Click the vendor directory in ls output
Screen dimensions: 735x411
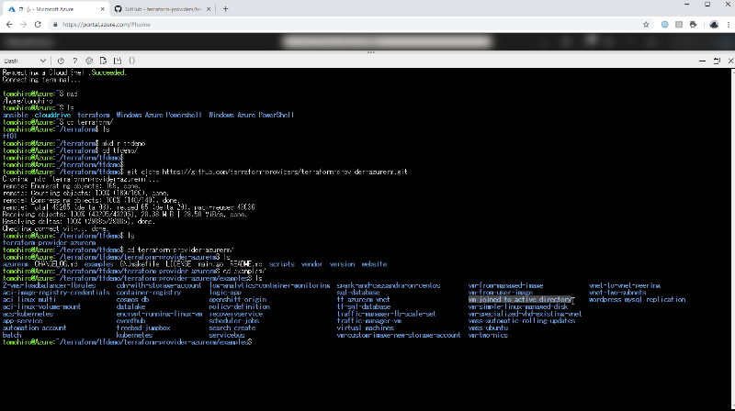(x=311, y=264)
